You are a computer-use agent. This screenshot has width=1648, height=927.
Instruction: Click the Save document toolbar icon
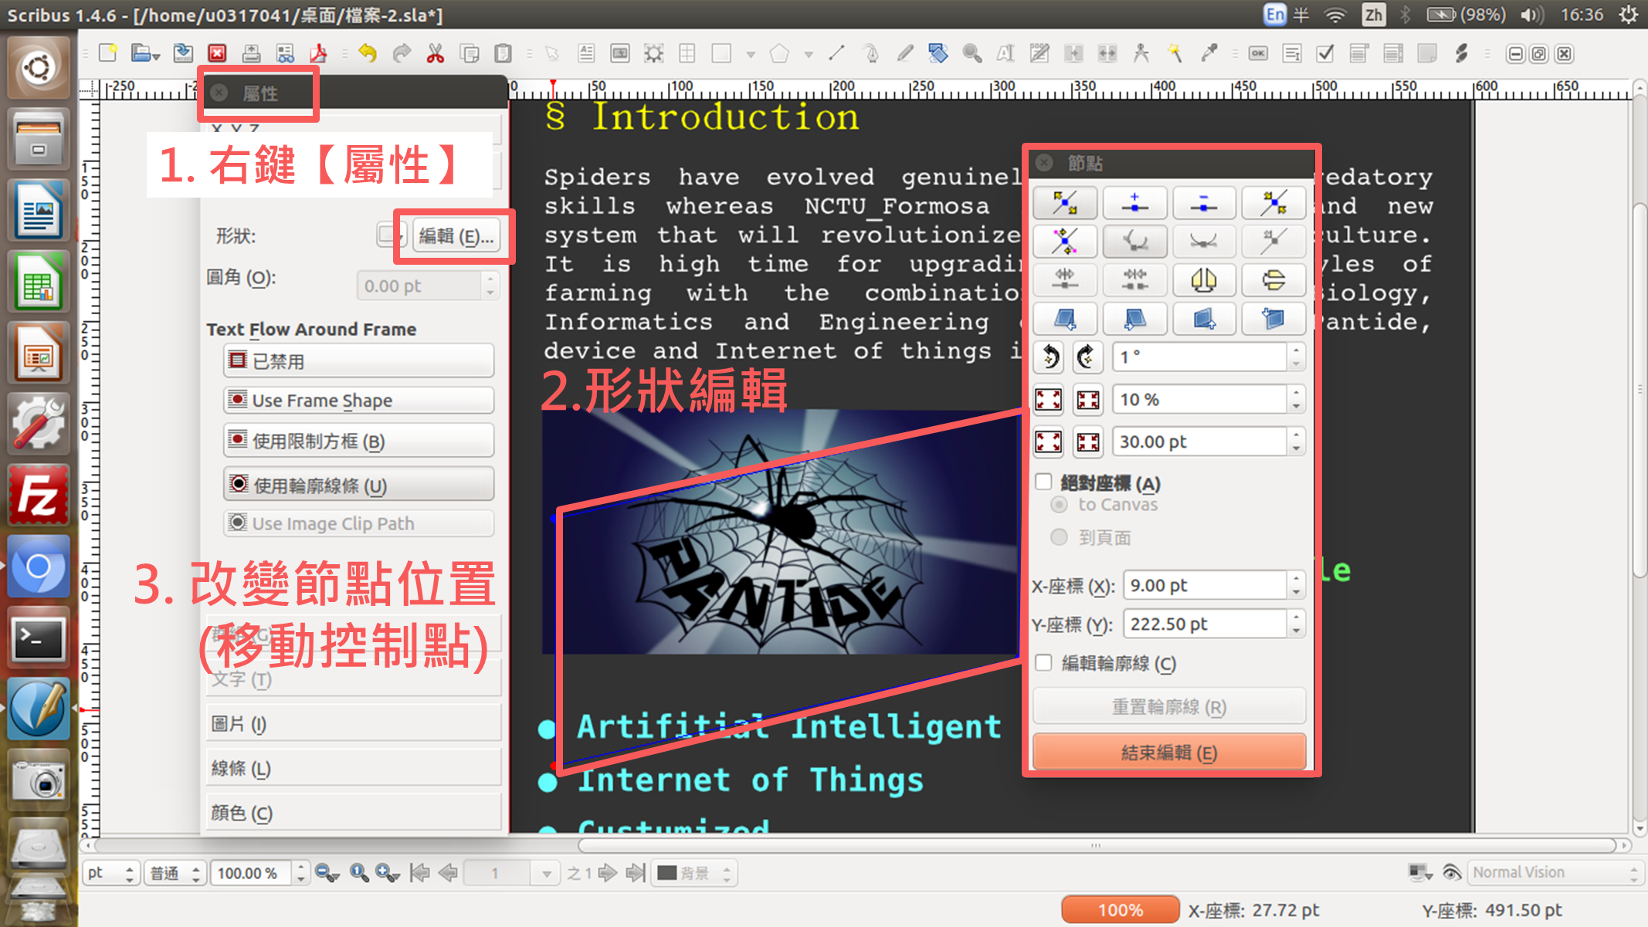(x=183, y=53)
